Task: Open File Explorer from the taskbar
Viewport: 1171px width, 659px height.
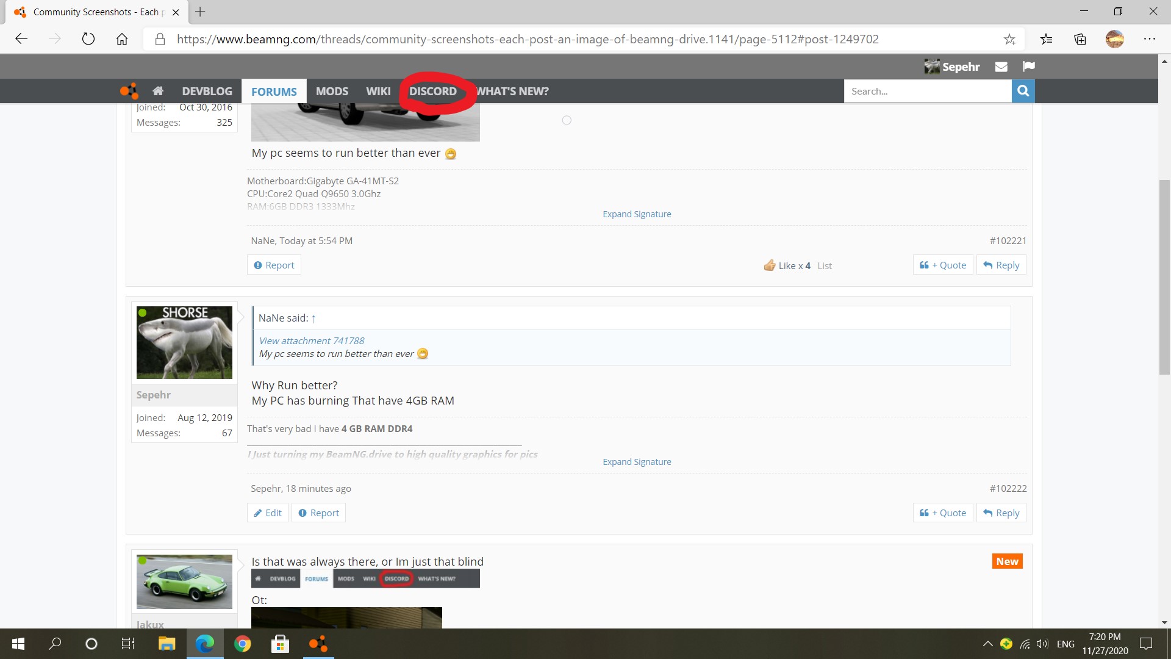Action: (167, 644)
